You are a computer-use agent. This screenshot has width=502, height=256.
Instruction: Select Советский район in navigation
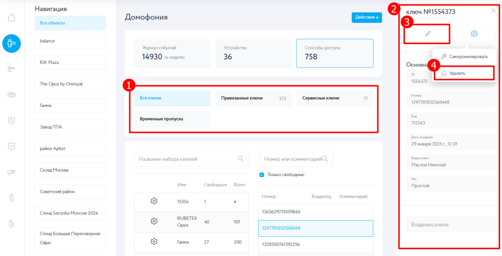[x=70, y=192]
